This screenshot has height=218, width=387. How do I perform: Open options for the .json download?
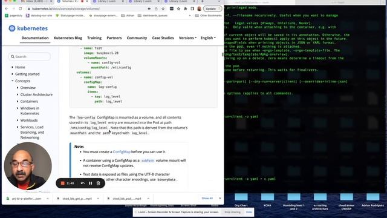[48, 199]
